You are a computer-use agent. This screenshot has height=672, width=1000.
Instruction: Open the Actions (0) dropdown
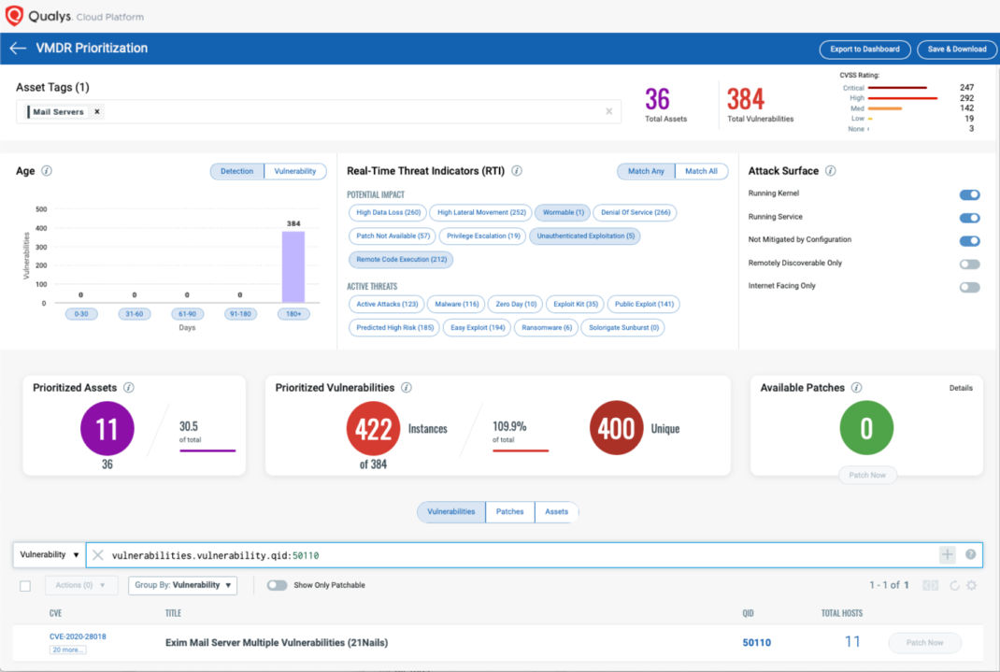[x=80, y=585]
